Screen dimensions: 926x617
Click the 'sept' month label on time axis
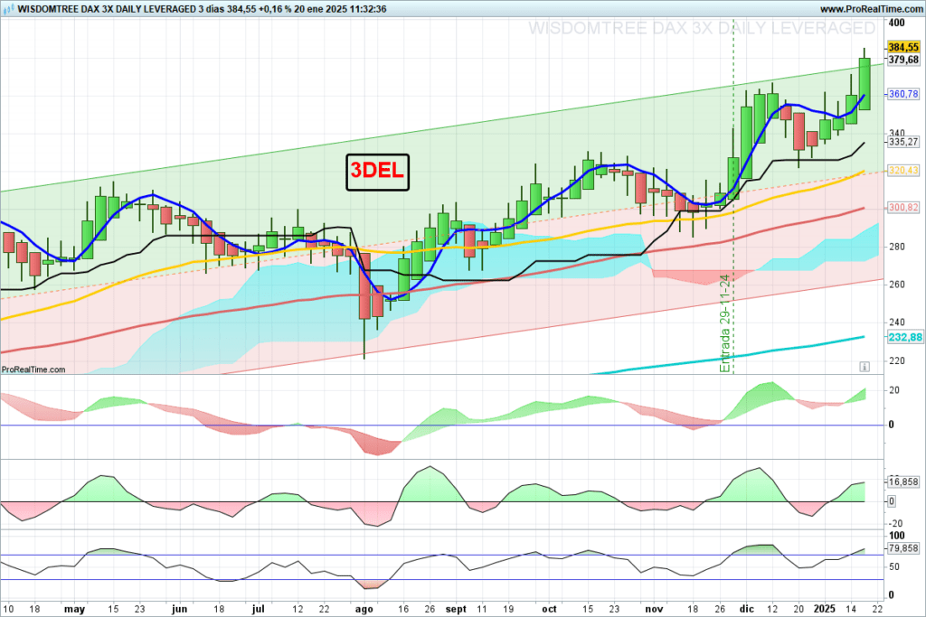tap(456, 609)
